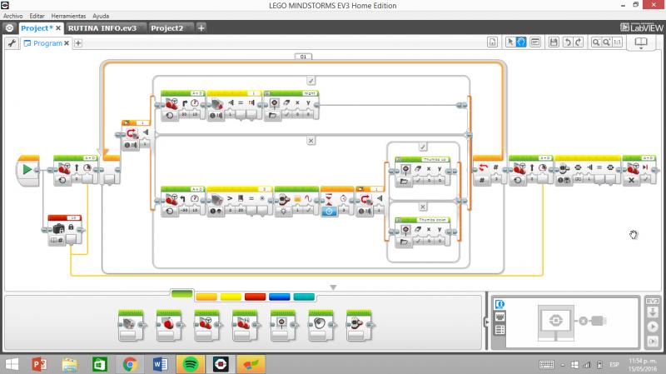The height and width of the screenshot is (374, 666).
Task: Select the pan hand tool
Action: coord(521,42)
